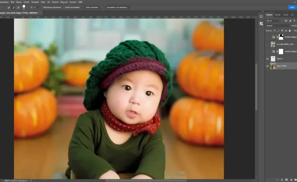Expand arrow next to 'Motiv auswählen'
Screen dimensions: 297x182
tap(102, 7)
